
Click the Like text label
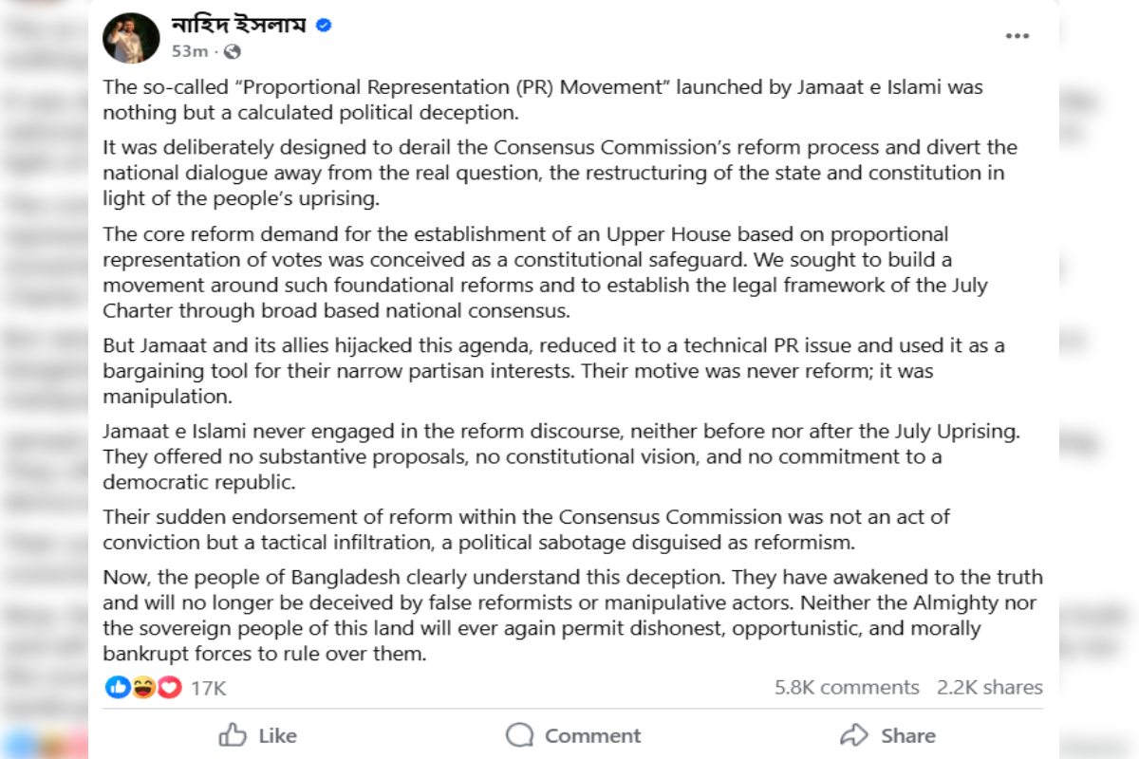(x=277, y=735)
